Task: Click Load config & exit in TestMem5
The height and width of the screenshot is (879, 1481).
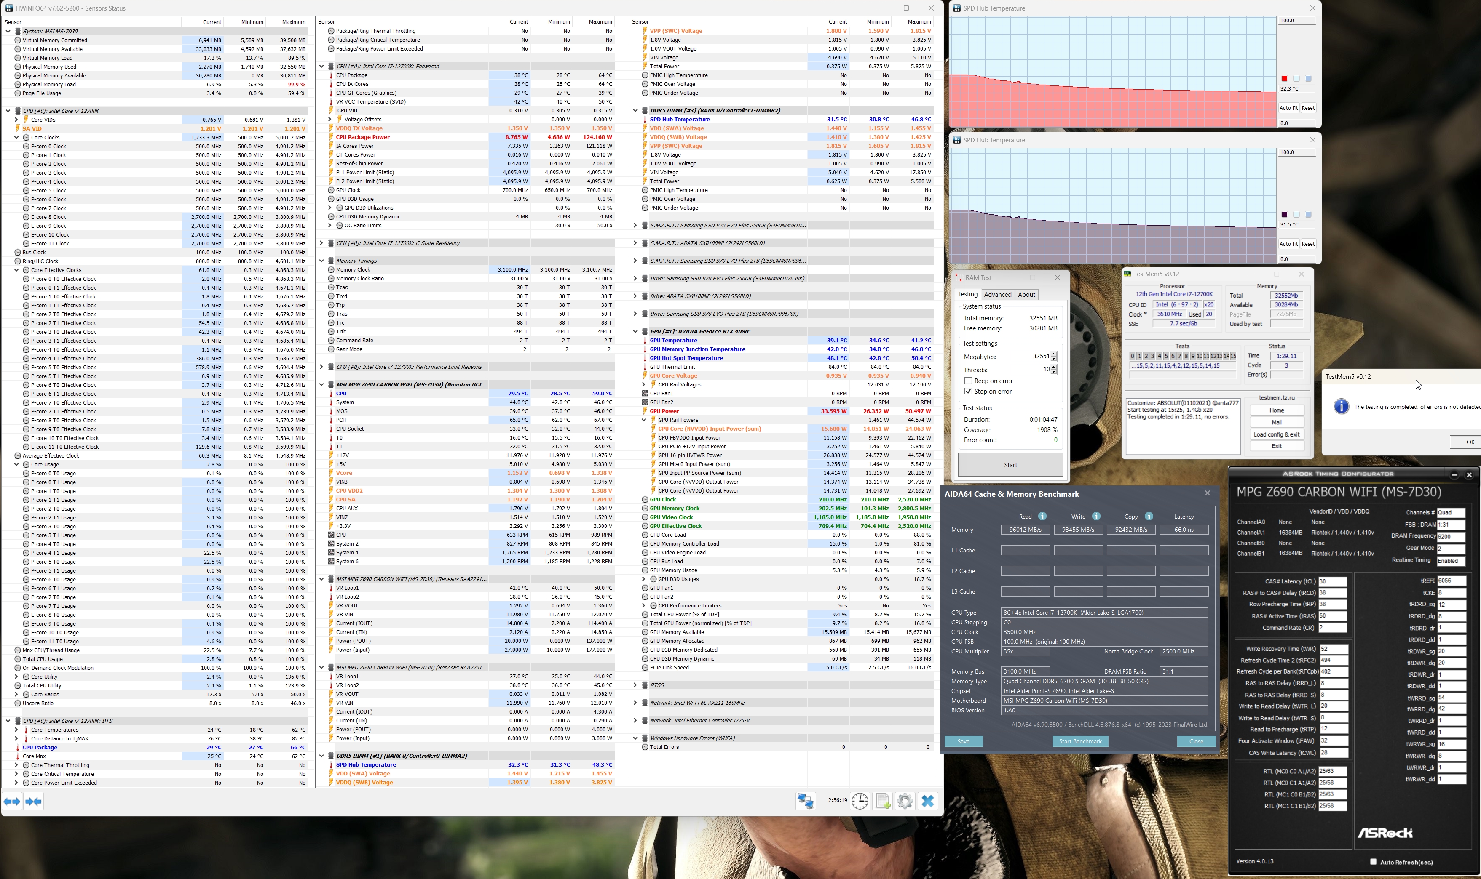Action: click(x=1277, y=434)
